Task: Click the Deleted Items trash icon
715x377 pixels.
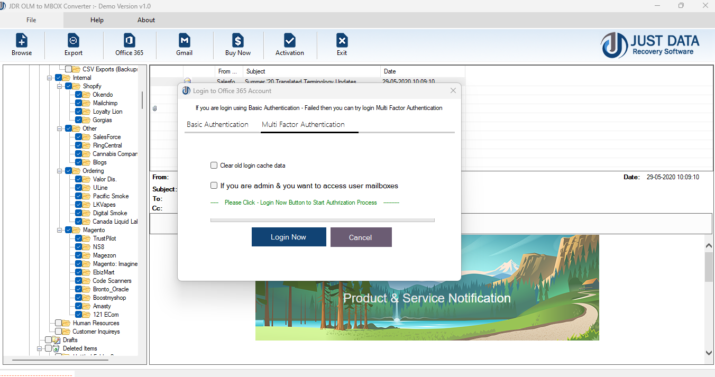Action: [x=57, y=348]
